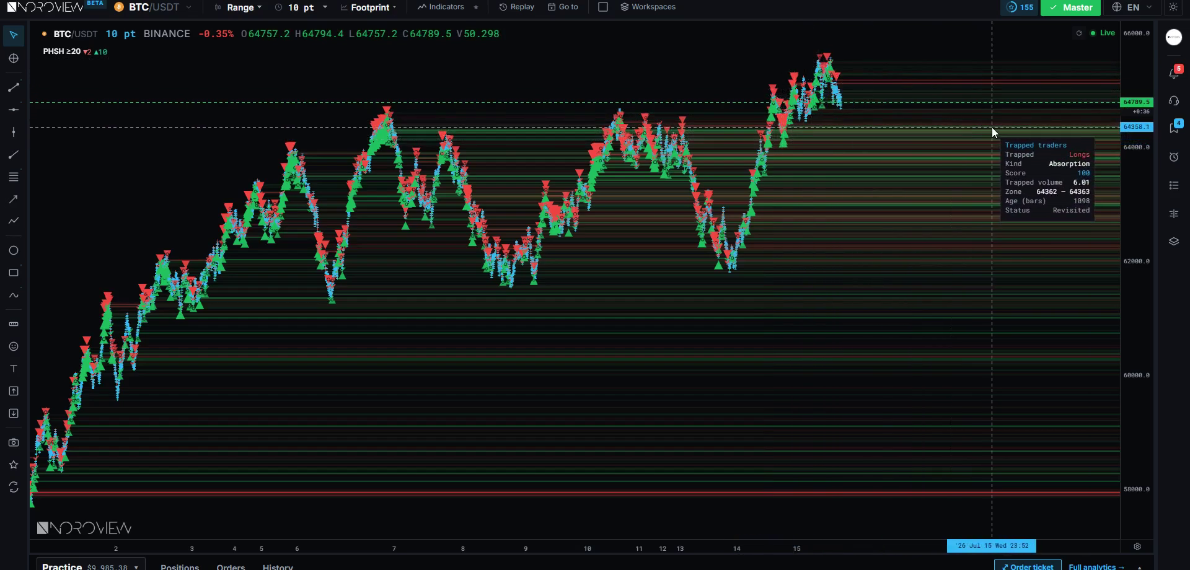Open the 10 pt interval dropdown
Image resolution: width=1190 pixels, height=570 pixels.
point(301,7)
